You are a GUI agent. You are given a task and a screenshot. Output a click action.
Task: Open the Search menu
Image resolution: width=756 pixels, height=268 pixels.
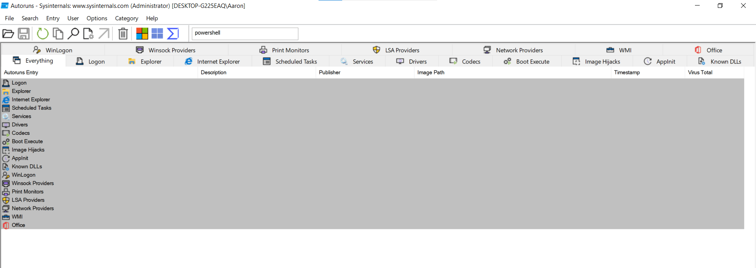tap(30, 18)
